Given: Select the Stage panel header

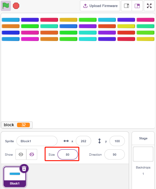Looking at the screenshot, I should coord(143,138).
